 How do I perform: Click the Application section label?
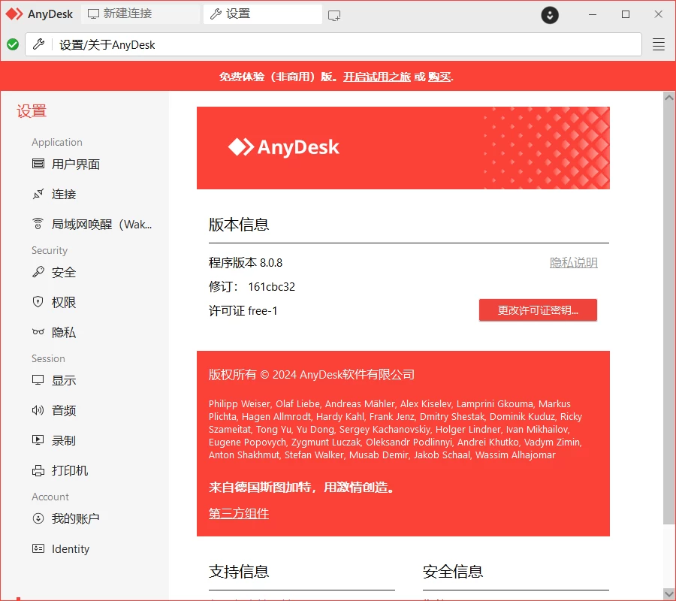click(57, 142)
